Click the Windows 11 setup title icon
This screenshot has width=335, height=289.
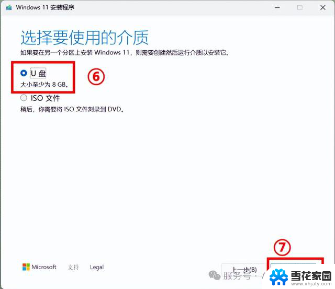9,7
